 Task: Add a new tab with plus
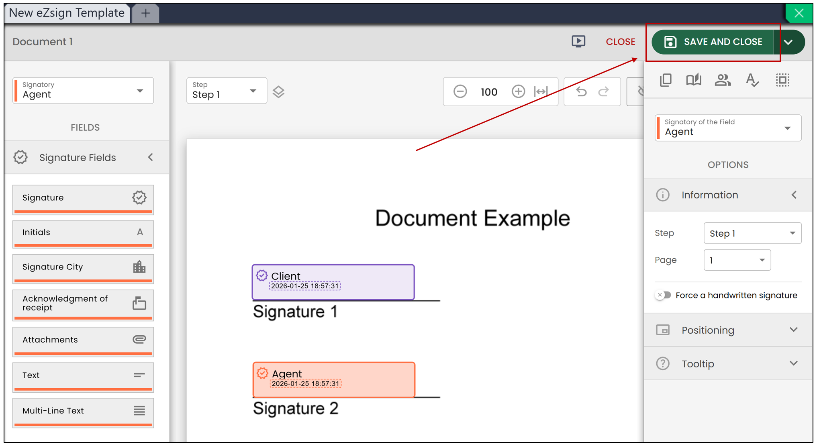click(146, 13)
